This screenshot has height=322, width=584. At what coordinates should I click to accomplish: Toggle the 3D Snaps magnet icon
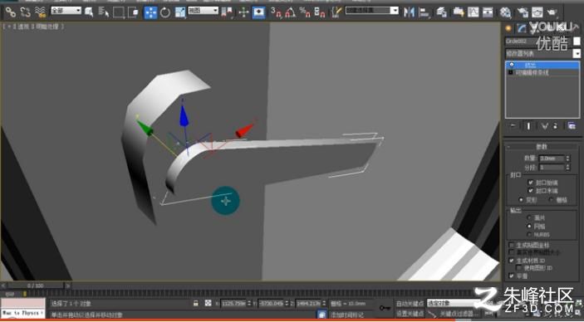tap(276, 12)
